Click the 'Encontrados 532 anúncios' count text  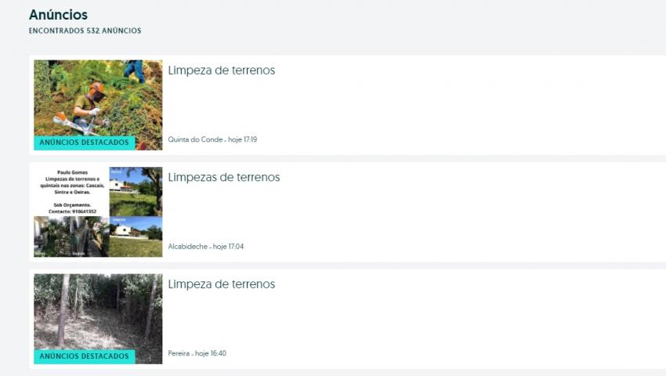[x=85, y=31]
